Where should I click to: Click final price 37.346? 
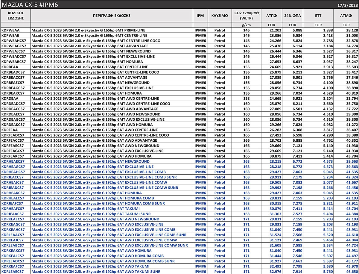[352, 77]
